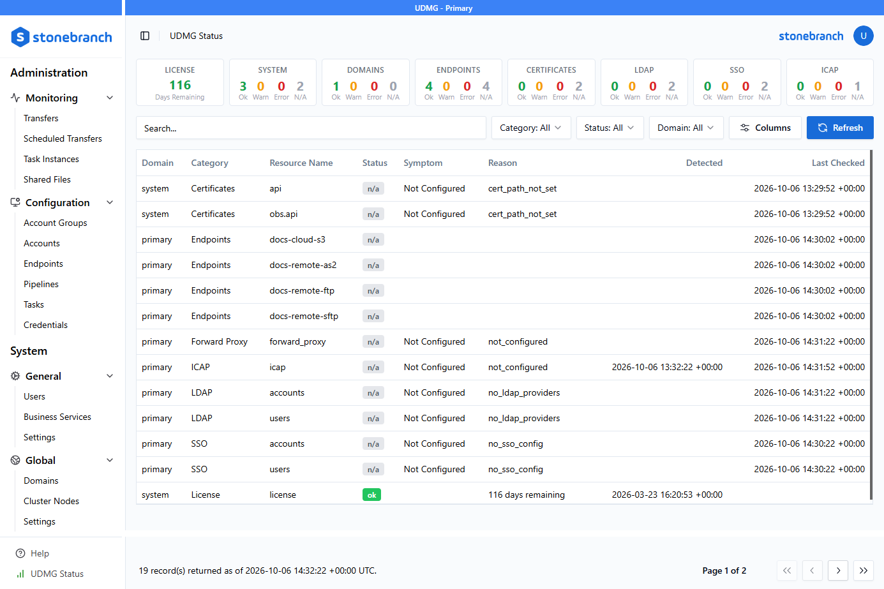The height and width of the screenshot is (589, 884).
Task: Sort by Category column header
Action: click(x=209, y=163)
